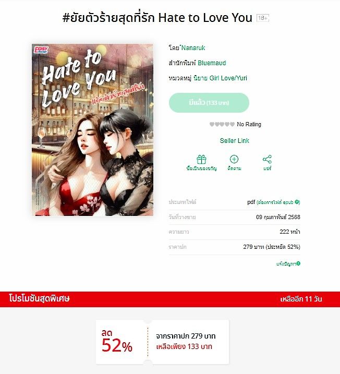Click the circled plus follow icon
Viewport: 340px width, 374px height.
234,159
